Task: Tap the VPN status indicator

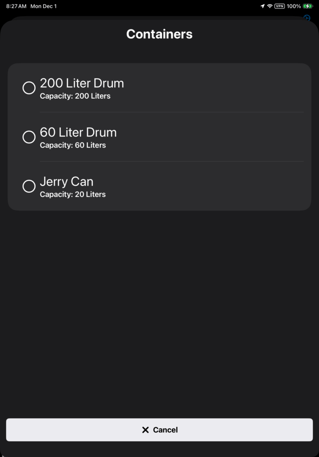Action: [x=280, y=6]
